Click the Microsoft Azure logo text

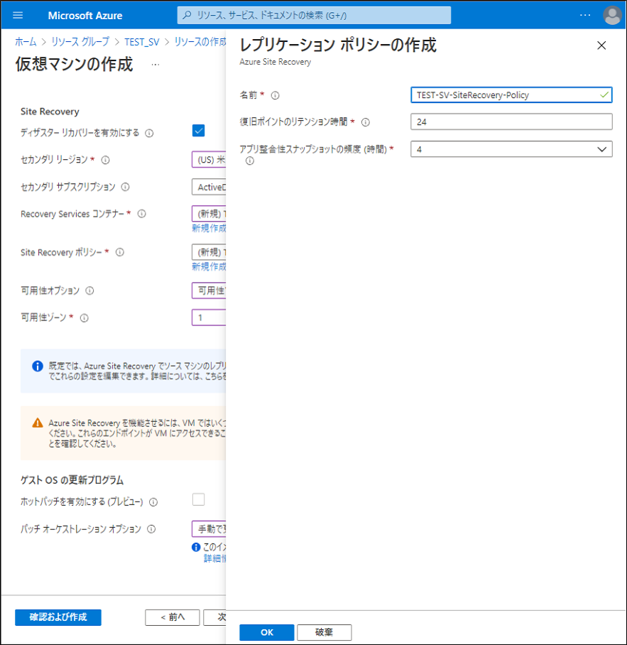click(85, 15)
